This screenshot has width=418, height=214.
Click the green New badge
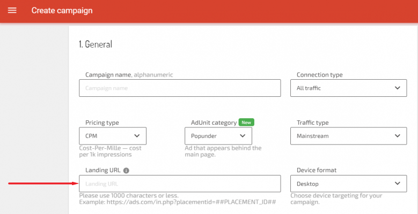click(246, 123)
